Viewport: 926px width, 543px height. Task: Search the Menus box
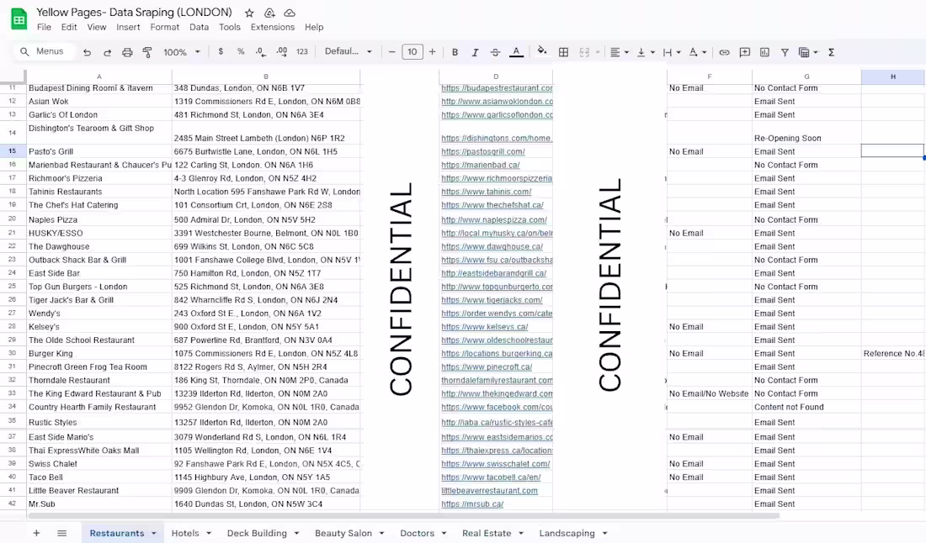tap(45, 51)
